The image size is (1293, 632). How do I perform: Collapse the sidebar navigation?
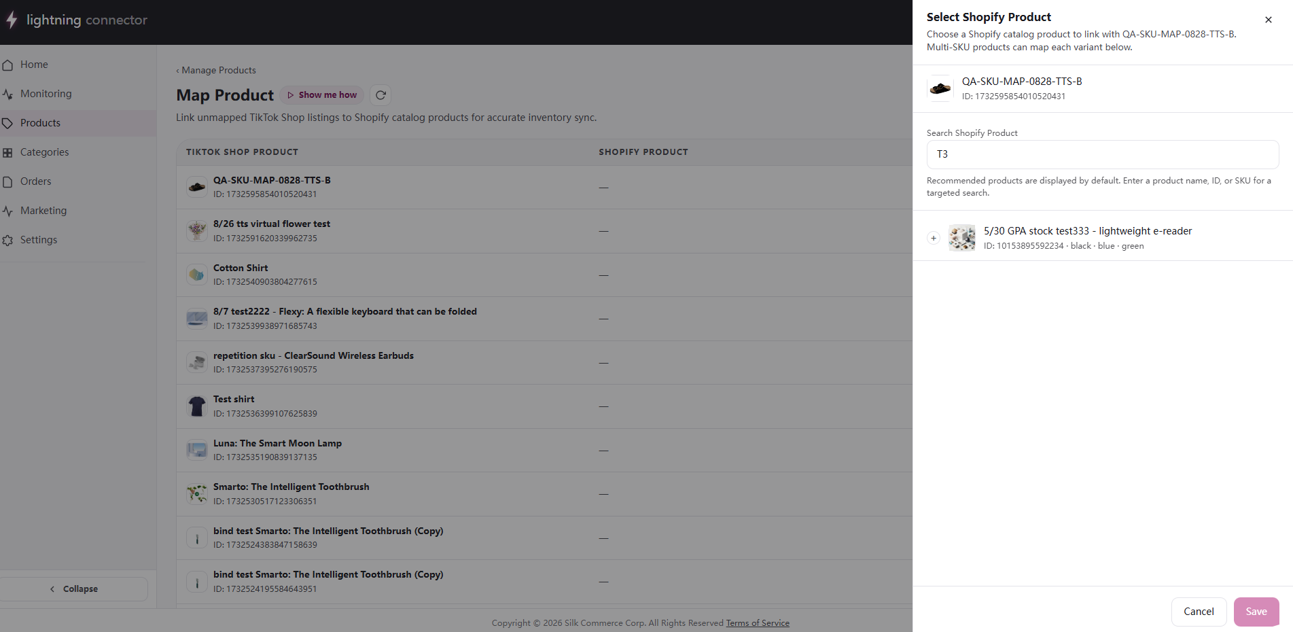73,589
